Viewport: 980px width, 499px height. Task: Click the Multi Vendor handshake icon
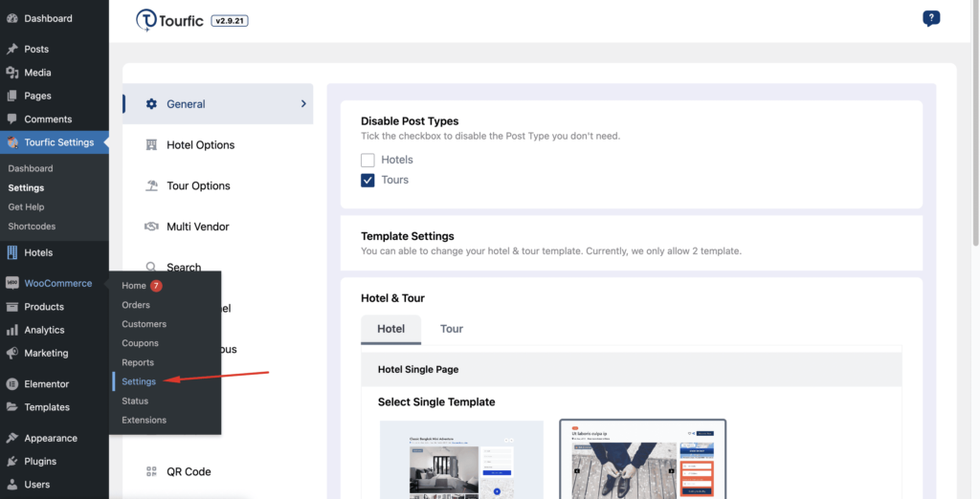pos(151,227)
